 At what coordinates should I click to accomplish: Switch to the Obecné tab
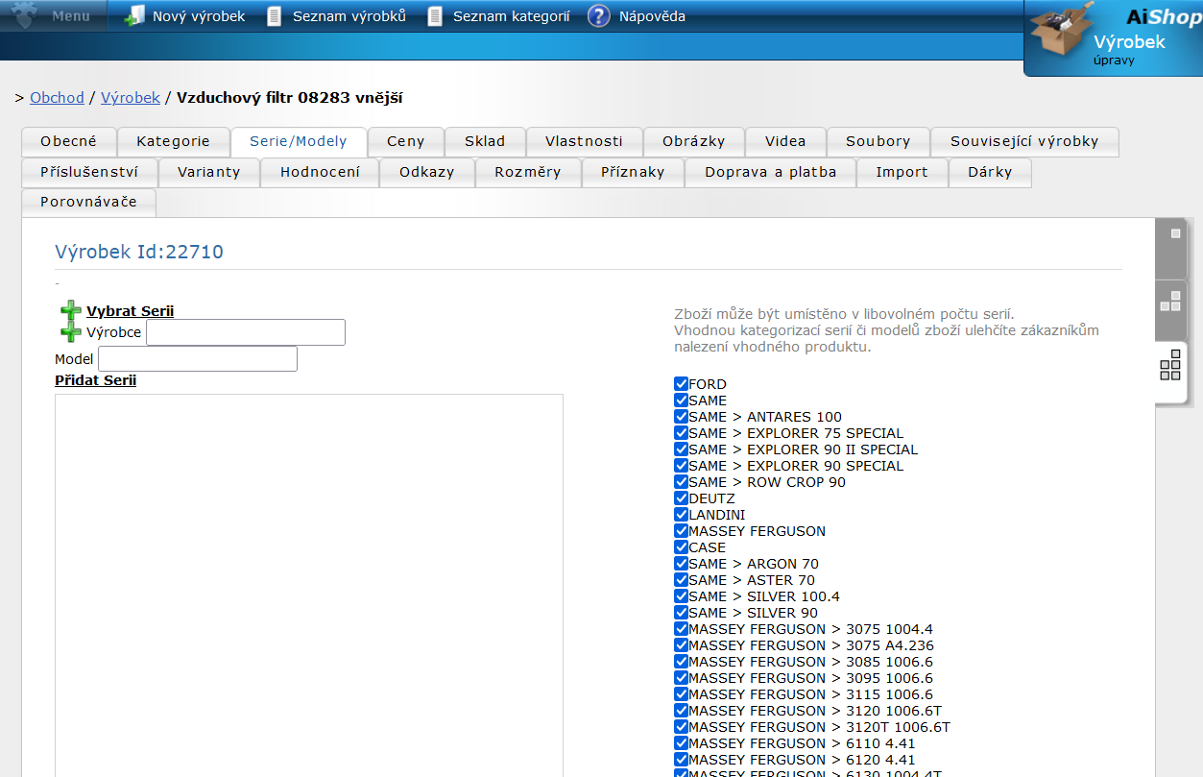(69, 141)
